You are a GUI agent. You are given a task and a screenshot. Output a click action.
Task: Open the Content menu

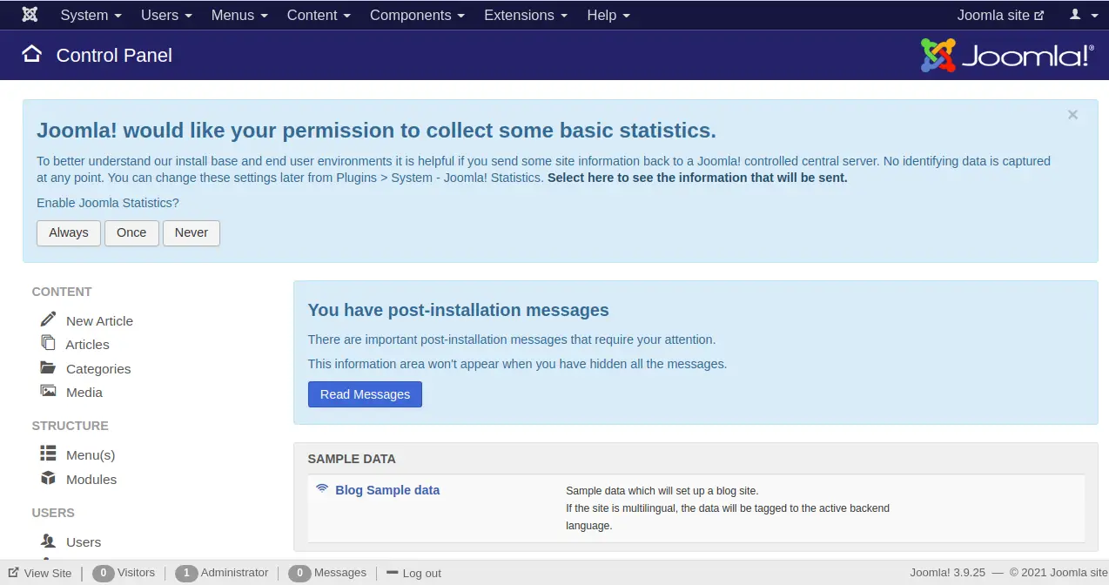tap(319, 15)
